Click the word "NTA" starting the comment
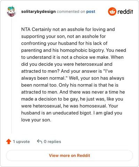139x167 pixels. tap(26, 29)
